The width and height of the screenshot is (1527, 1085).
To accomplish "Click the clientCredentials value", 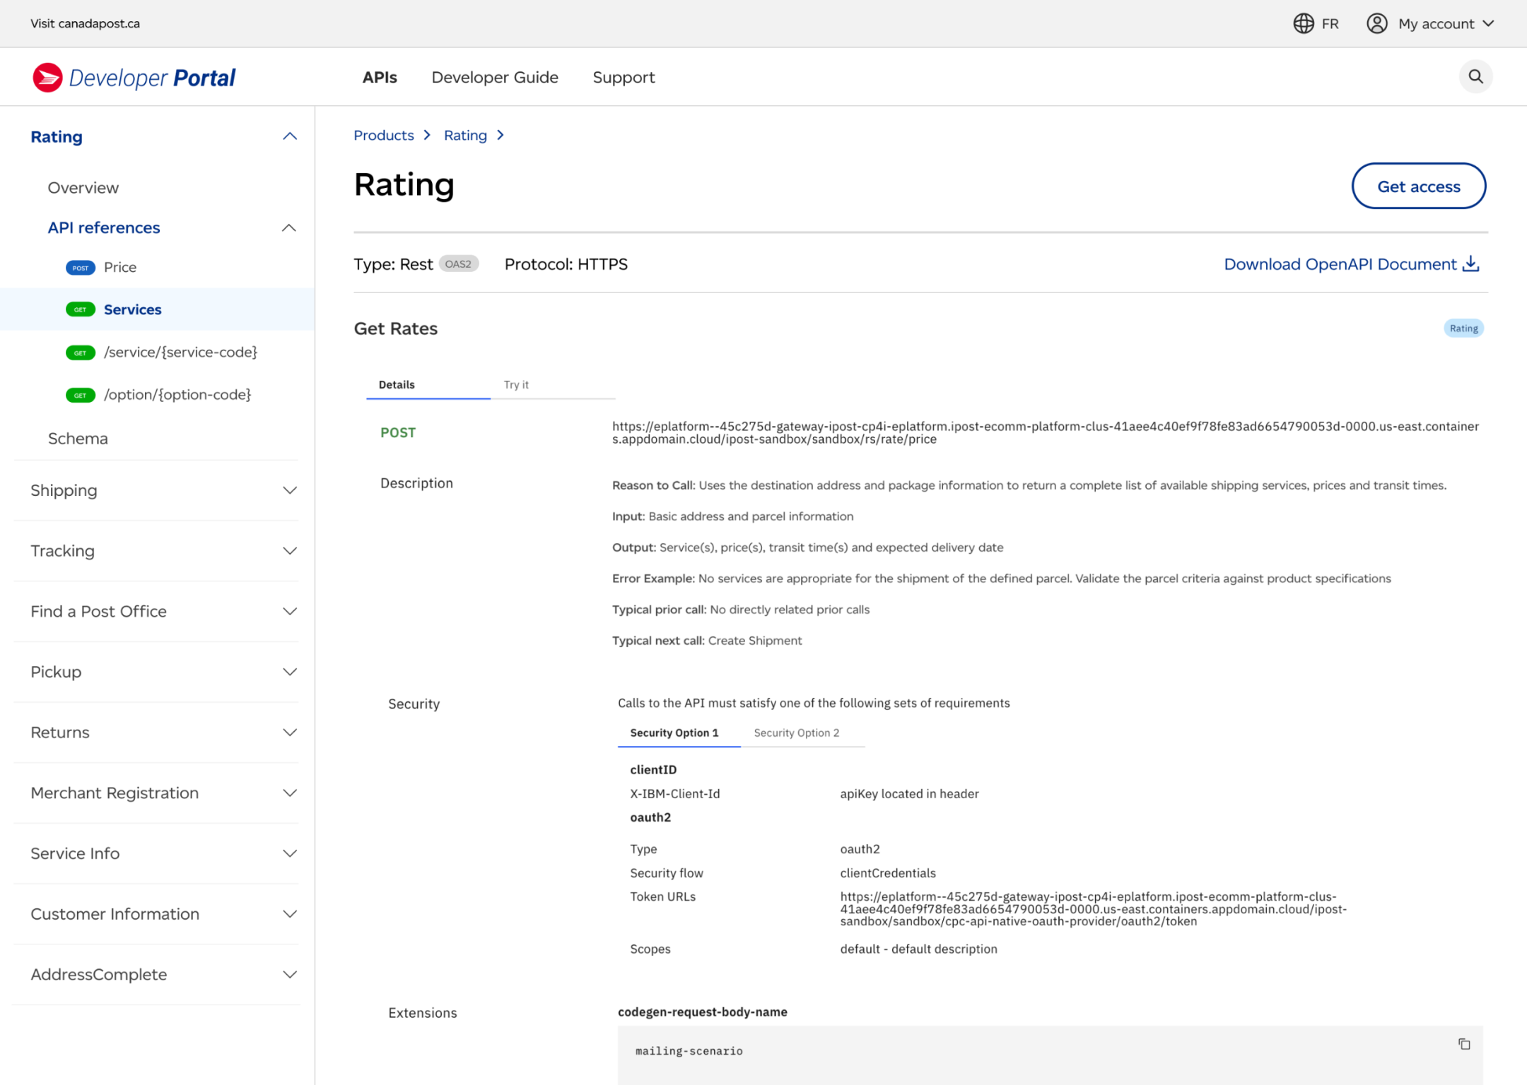I will pyautogui.click(x=888, y=873).
